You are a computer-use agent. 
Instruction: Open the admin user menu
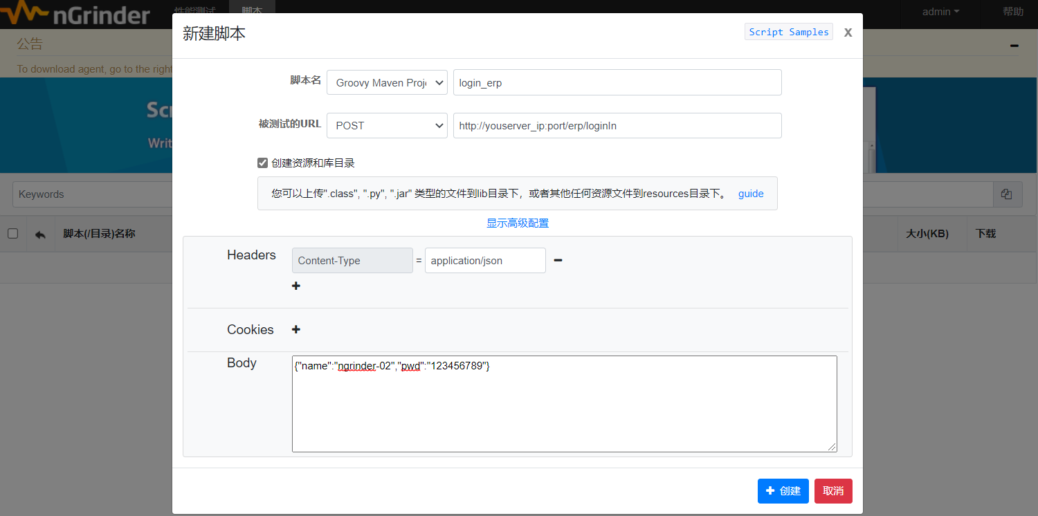pos(940,12)
